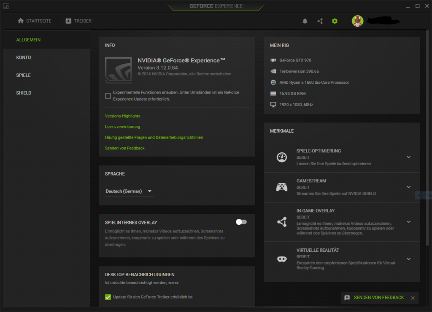Open the notifications bell icon
The height and width of the screenshot is (312, 432).
point(305,21)
